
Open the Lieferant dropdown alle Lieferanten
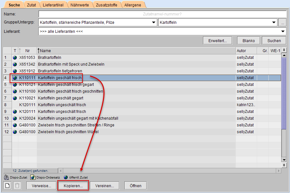162,32
